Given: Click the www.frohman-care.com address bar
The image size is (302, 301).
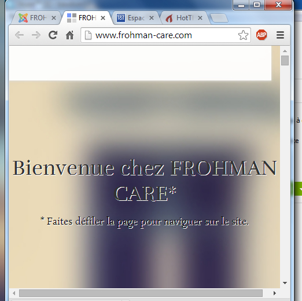Looking at the screenshot, I should [x=165, y=35].
